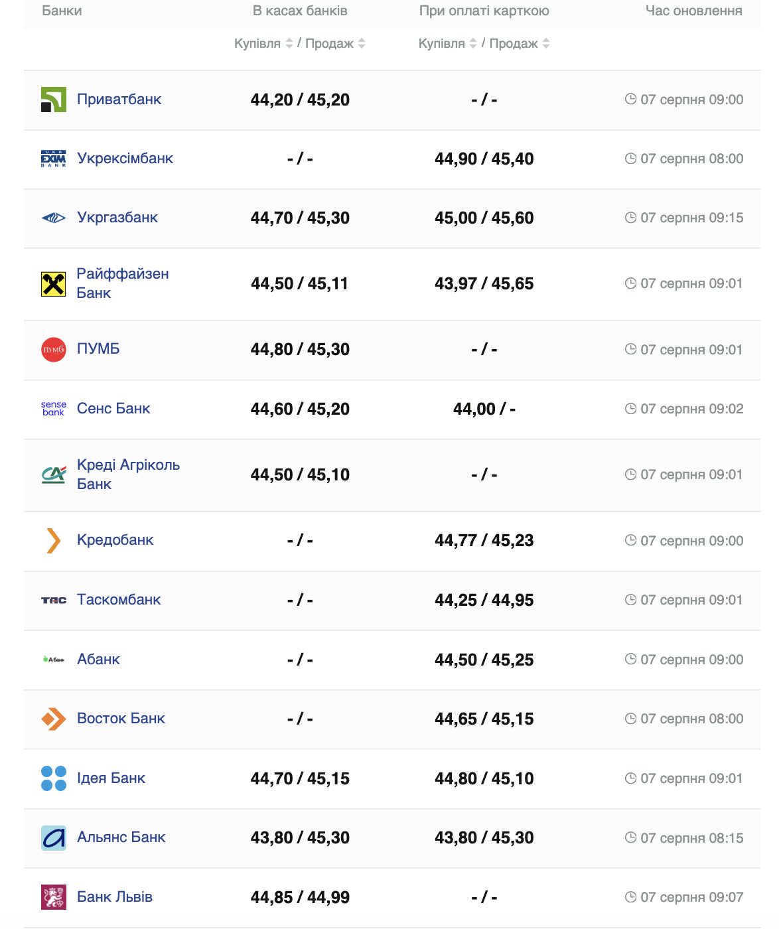The image size is (779, 929).
Task: Click the red ПУМБ circle logo
Action: 54,350
